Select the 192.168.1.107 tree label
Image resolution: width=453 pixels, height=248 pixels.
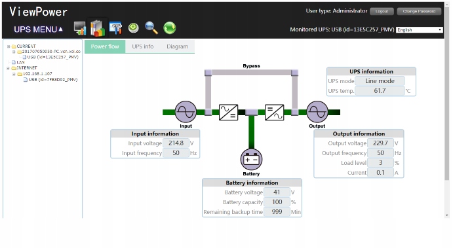point(37,74)
